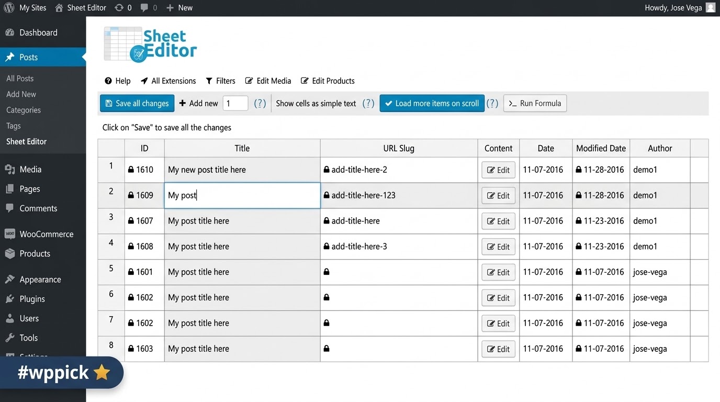
Task: Click the user avatar icon
Action: pos(711,8)
